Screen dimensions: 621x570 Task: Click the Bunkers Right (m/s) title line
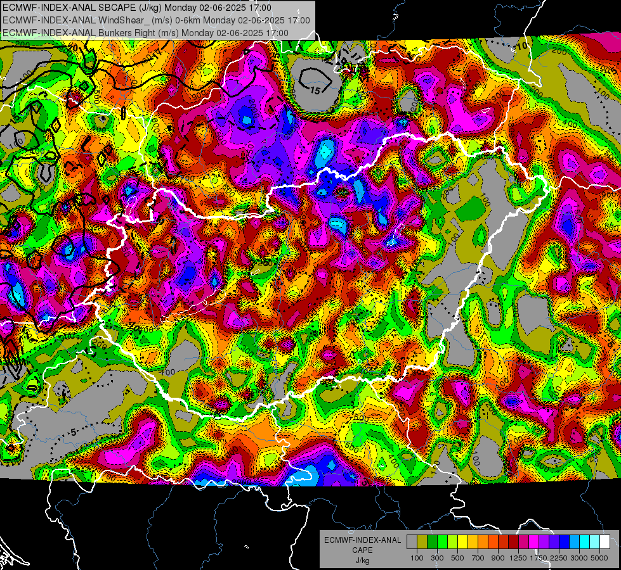(145, 33)
